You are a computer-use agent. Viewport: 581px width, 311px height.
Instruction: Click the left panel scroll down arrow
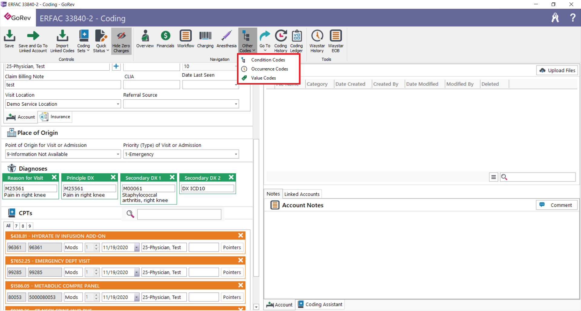pyautogui.click(x=256, y=307)
